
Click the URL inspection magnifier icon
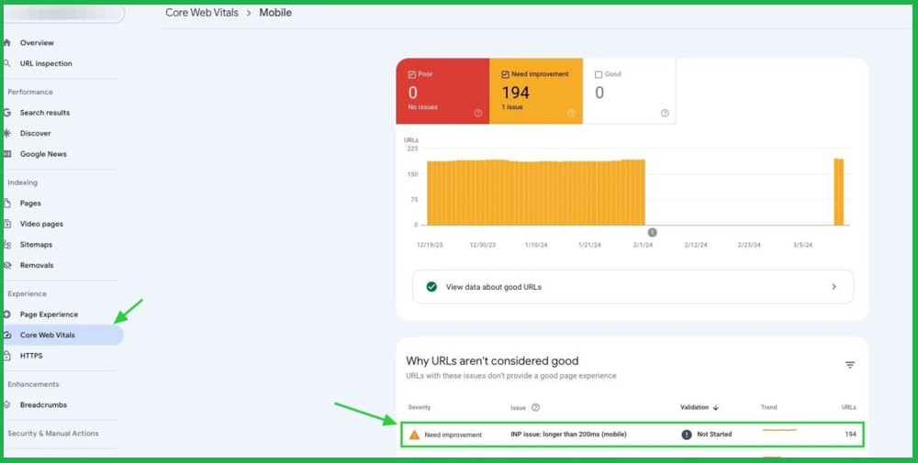pos(7,63)
